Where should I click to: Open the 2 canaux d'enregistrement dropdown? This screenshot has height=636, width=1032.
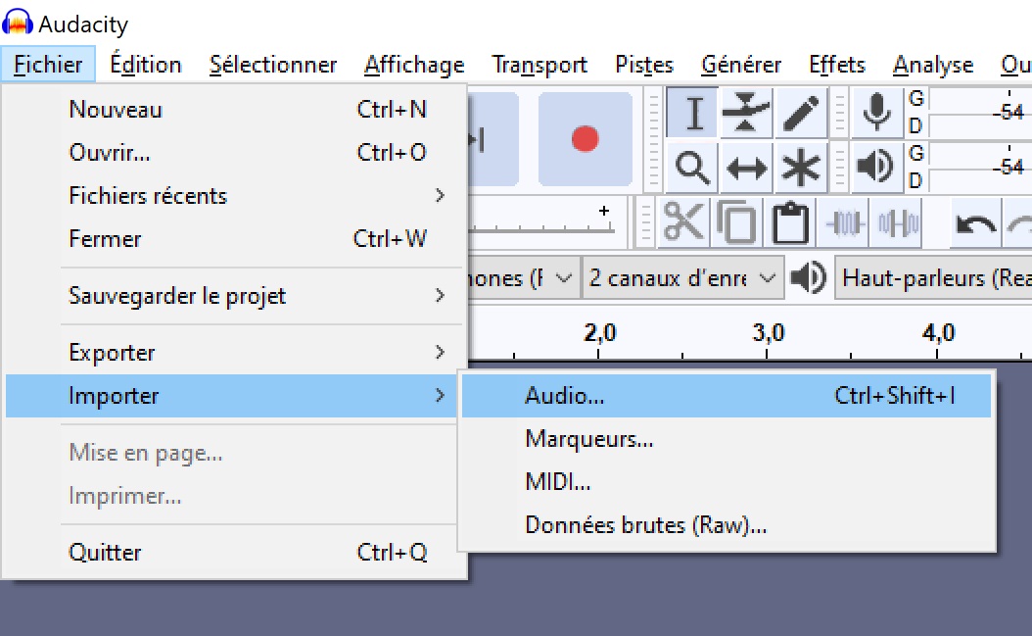683,277
